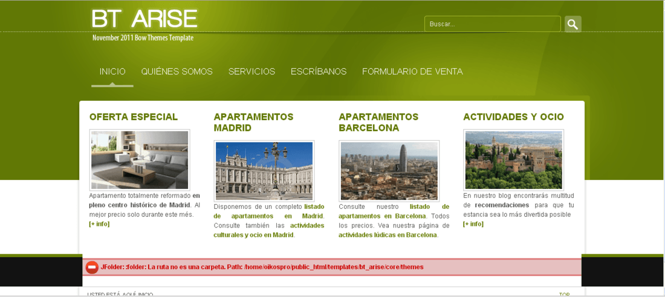Open the Barcelona skyline thumbnail
The height and width of the screenshot is (297, 665).
click(x=389, y=171)
